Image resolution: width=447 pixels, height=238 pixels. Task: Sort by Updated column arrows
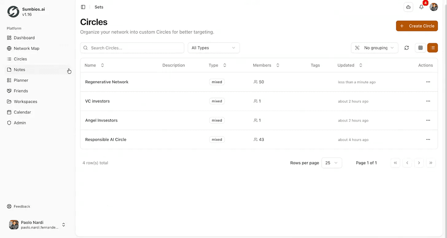[361, 65]
